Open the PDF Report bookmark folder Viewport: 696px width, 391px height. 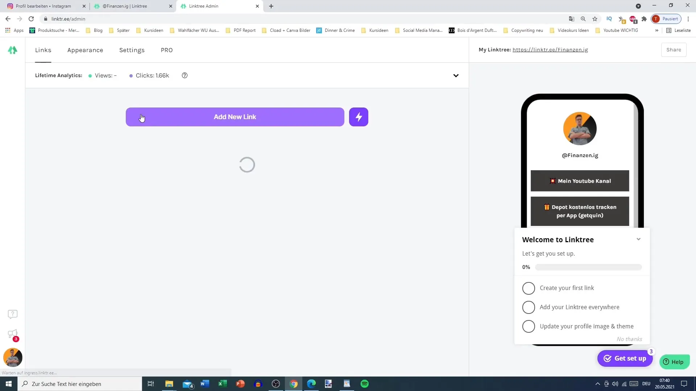[x=241, y=30]
